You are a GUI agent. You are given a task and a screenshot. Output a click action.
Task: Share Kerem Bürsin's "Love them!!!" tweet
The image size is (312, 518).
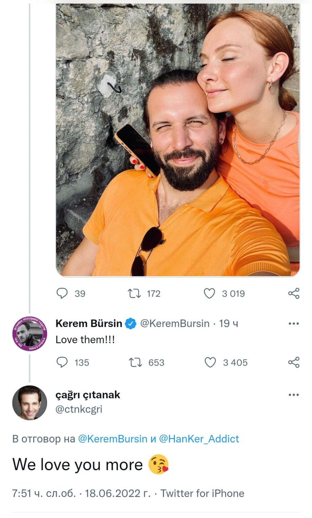[x=294, y=362]
